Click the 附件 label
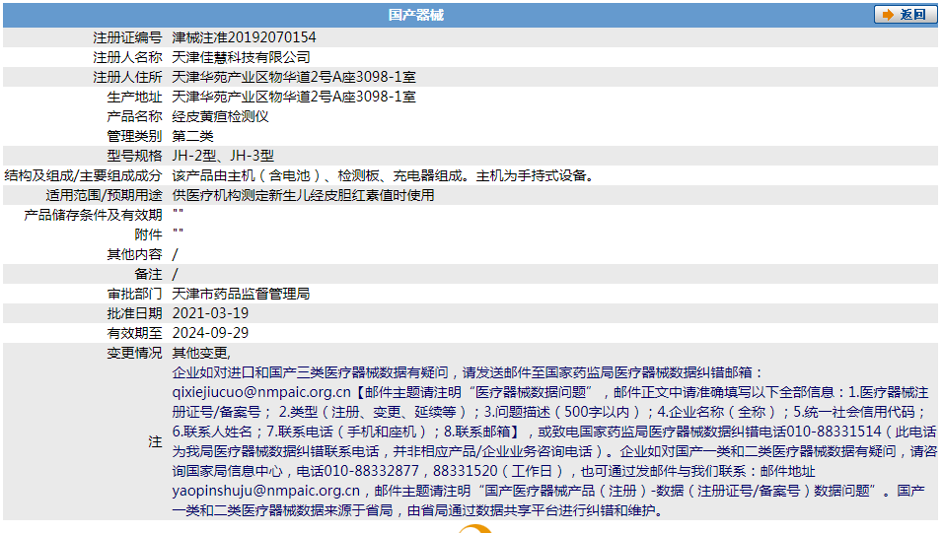 coord(148,234)
